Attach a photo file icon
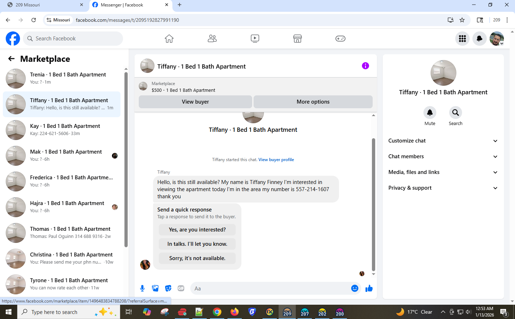The width and height of the screenshot is (515, 319). (155, 288)
